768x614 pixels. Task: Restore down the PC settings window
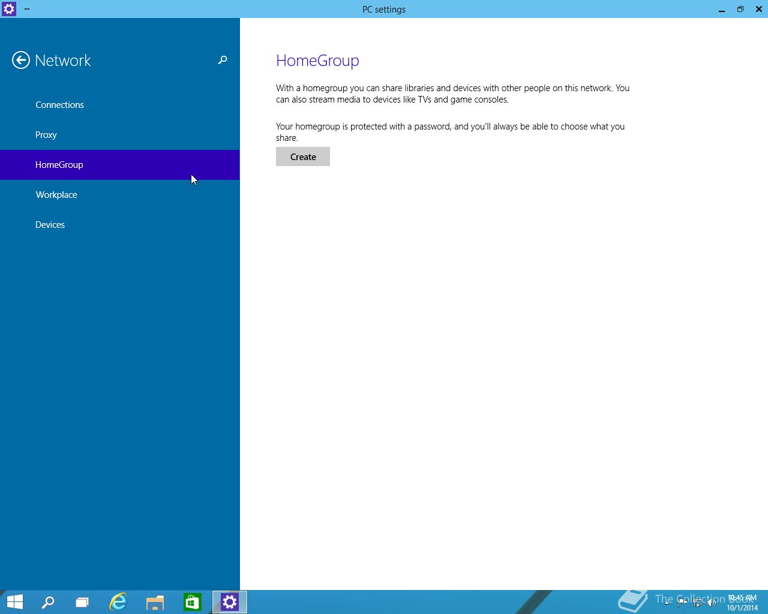[740, 9]
